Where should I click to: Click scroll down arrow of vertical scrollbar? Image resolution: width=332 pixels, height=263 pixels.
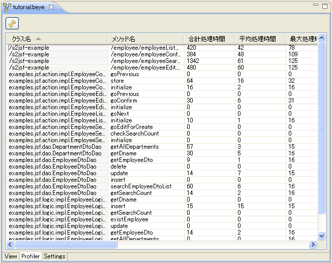pyautogui.click(x=321, y=236)
